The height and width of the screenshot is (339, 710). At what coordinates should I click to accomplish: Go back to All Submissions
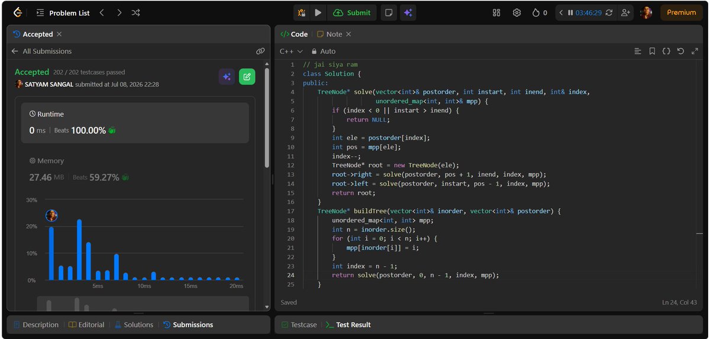[x=41, y=51]
